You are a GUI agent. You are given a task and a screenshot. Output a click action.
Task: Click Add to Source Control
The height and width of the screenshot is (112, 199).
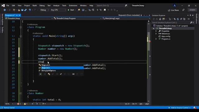click(x=180, y=108)
